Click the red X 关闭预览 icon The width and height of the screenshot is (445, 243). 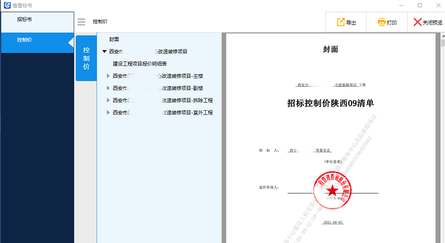coord(417,22)
